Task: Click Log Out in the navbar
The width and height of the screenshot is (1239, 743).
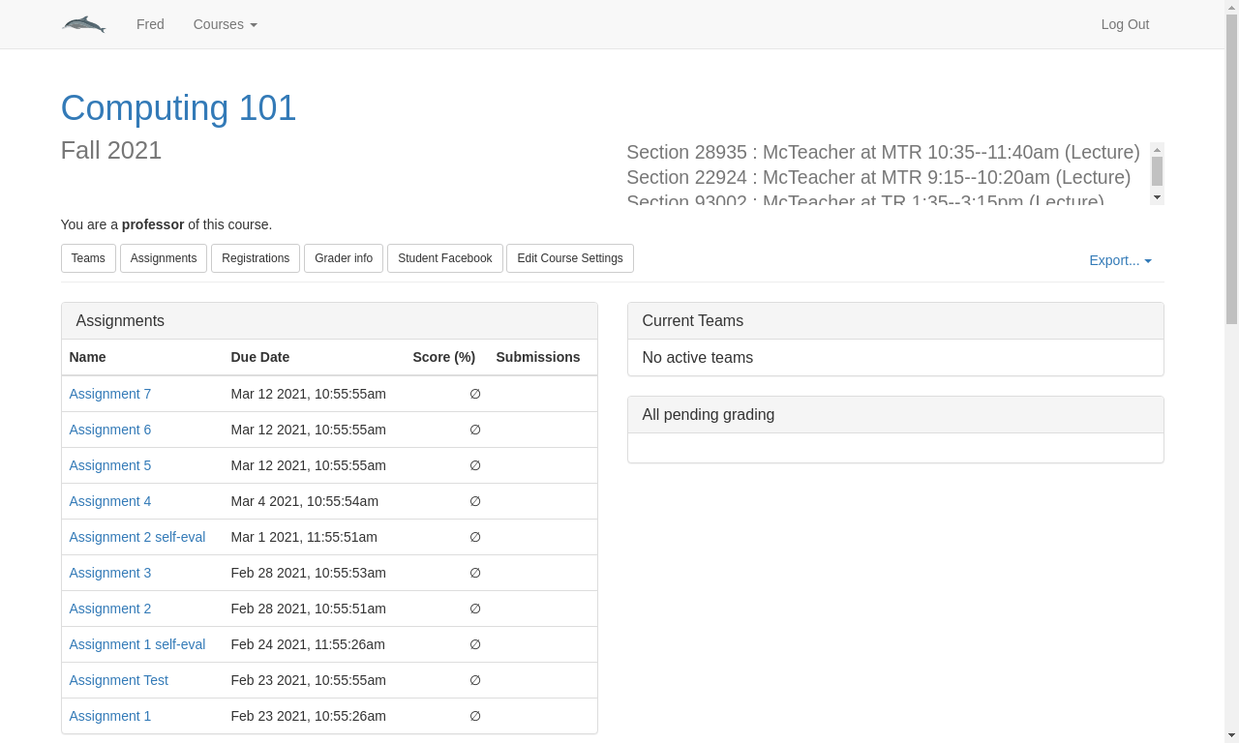Action: [1125, 24]
